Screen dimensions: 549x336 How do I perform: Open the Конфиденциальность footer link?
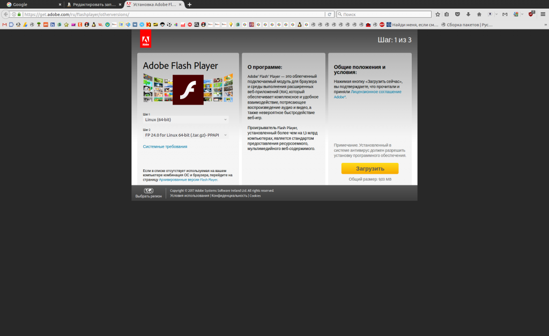click(229, 196)
